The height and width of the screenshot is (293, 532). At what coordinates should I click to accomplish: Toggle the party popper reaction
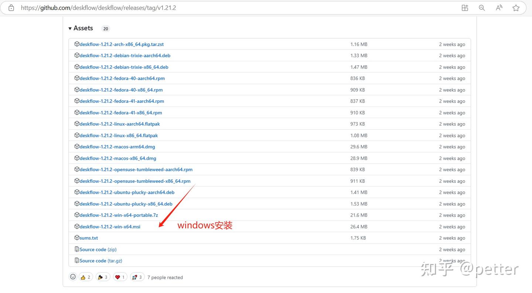coord(103,277)
